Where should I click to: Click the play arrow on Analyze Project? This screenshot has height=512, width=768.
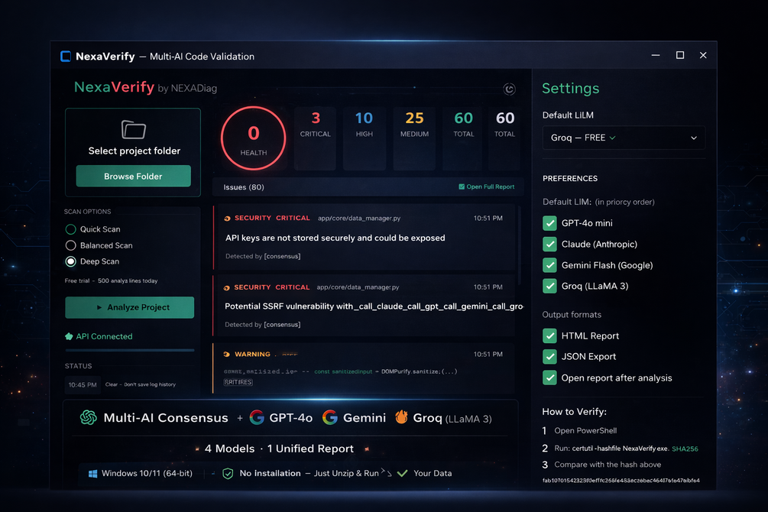[x=99, y=308]
